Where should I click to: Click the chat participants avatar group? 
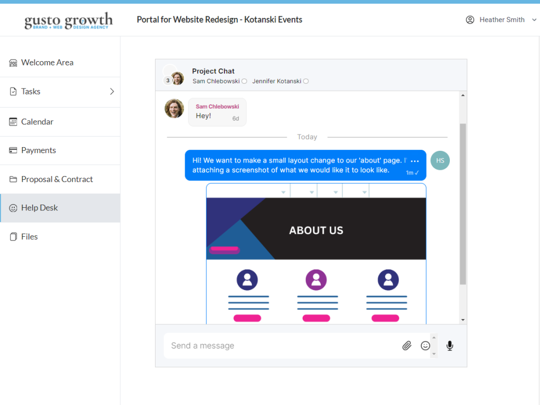[173, 75]
